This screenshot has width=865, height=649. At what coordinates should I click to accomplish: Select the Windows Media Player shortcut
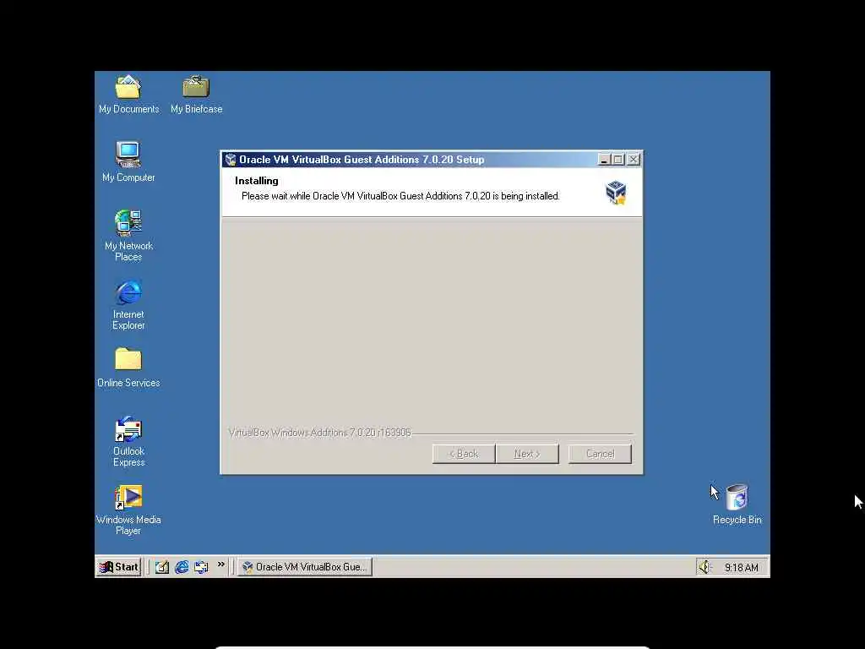pos(128,510)
